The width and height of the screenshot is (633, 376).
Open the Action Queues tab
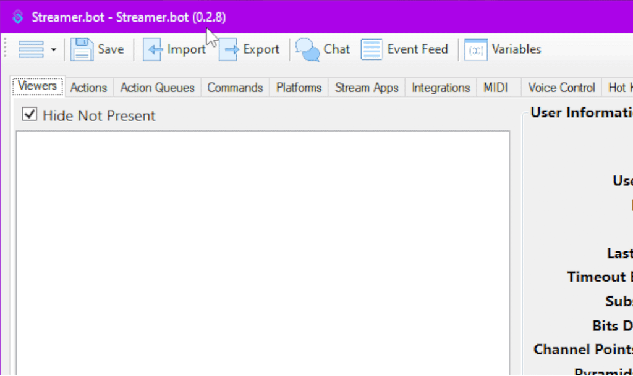157,88
